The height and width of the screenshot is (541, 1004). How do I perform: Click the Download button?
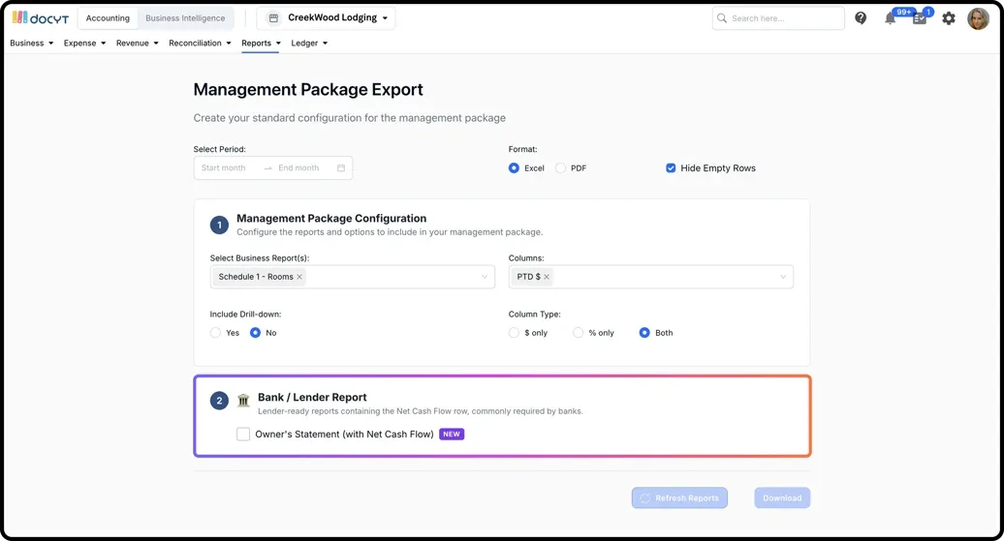pos(782,498)
